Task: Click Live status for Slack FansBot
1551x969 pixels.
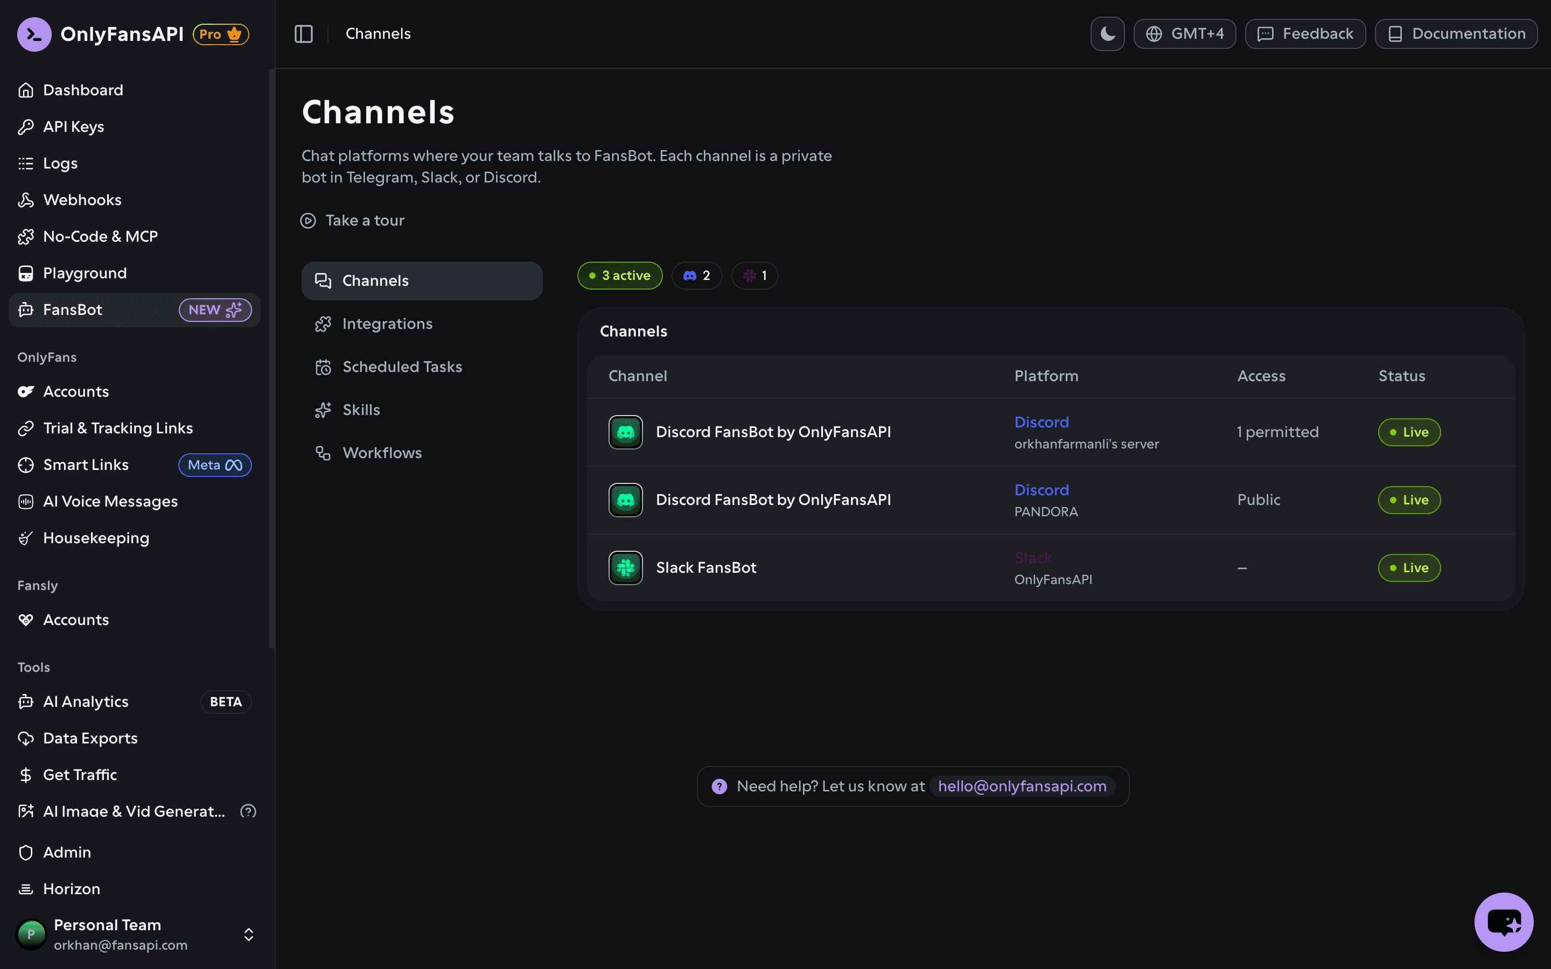Action: click(1409, 568)
